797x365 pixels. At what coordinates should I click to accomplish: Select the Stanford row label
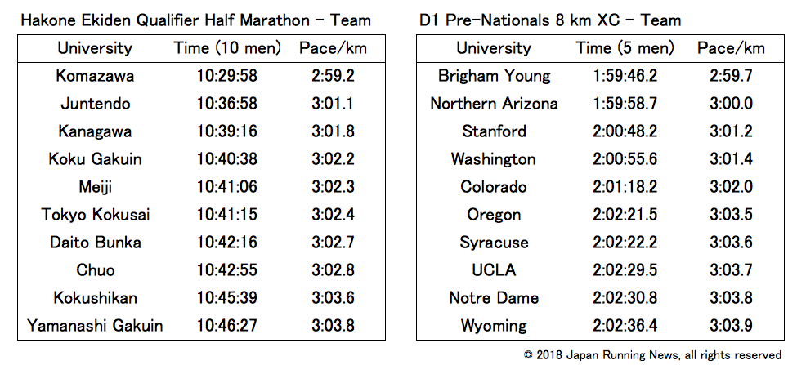coord(494,131)
